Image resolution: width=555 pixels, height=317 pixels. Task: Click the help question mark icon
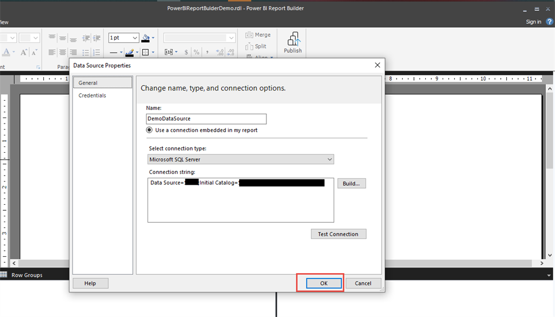pyautogui.click(x=549, y=21)
